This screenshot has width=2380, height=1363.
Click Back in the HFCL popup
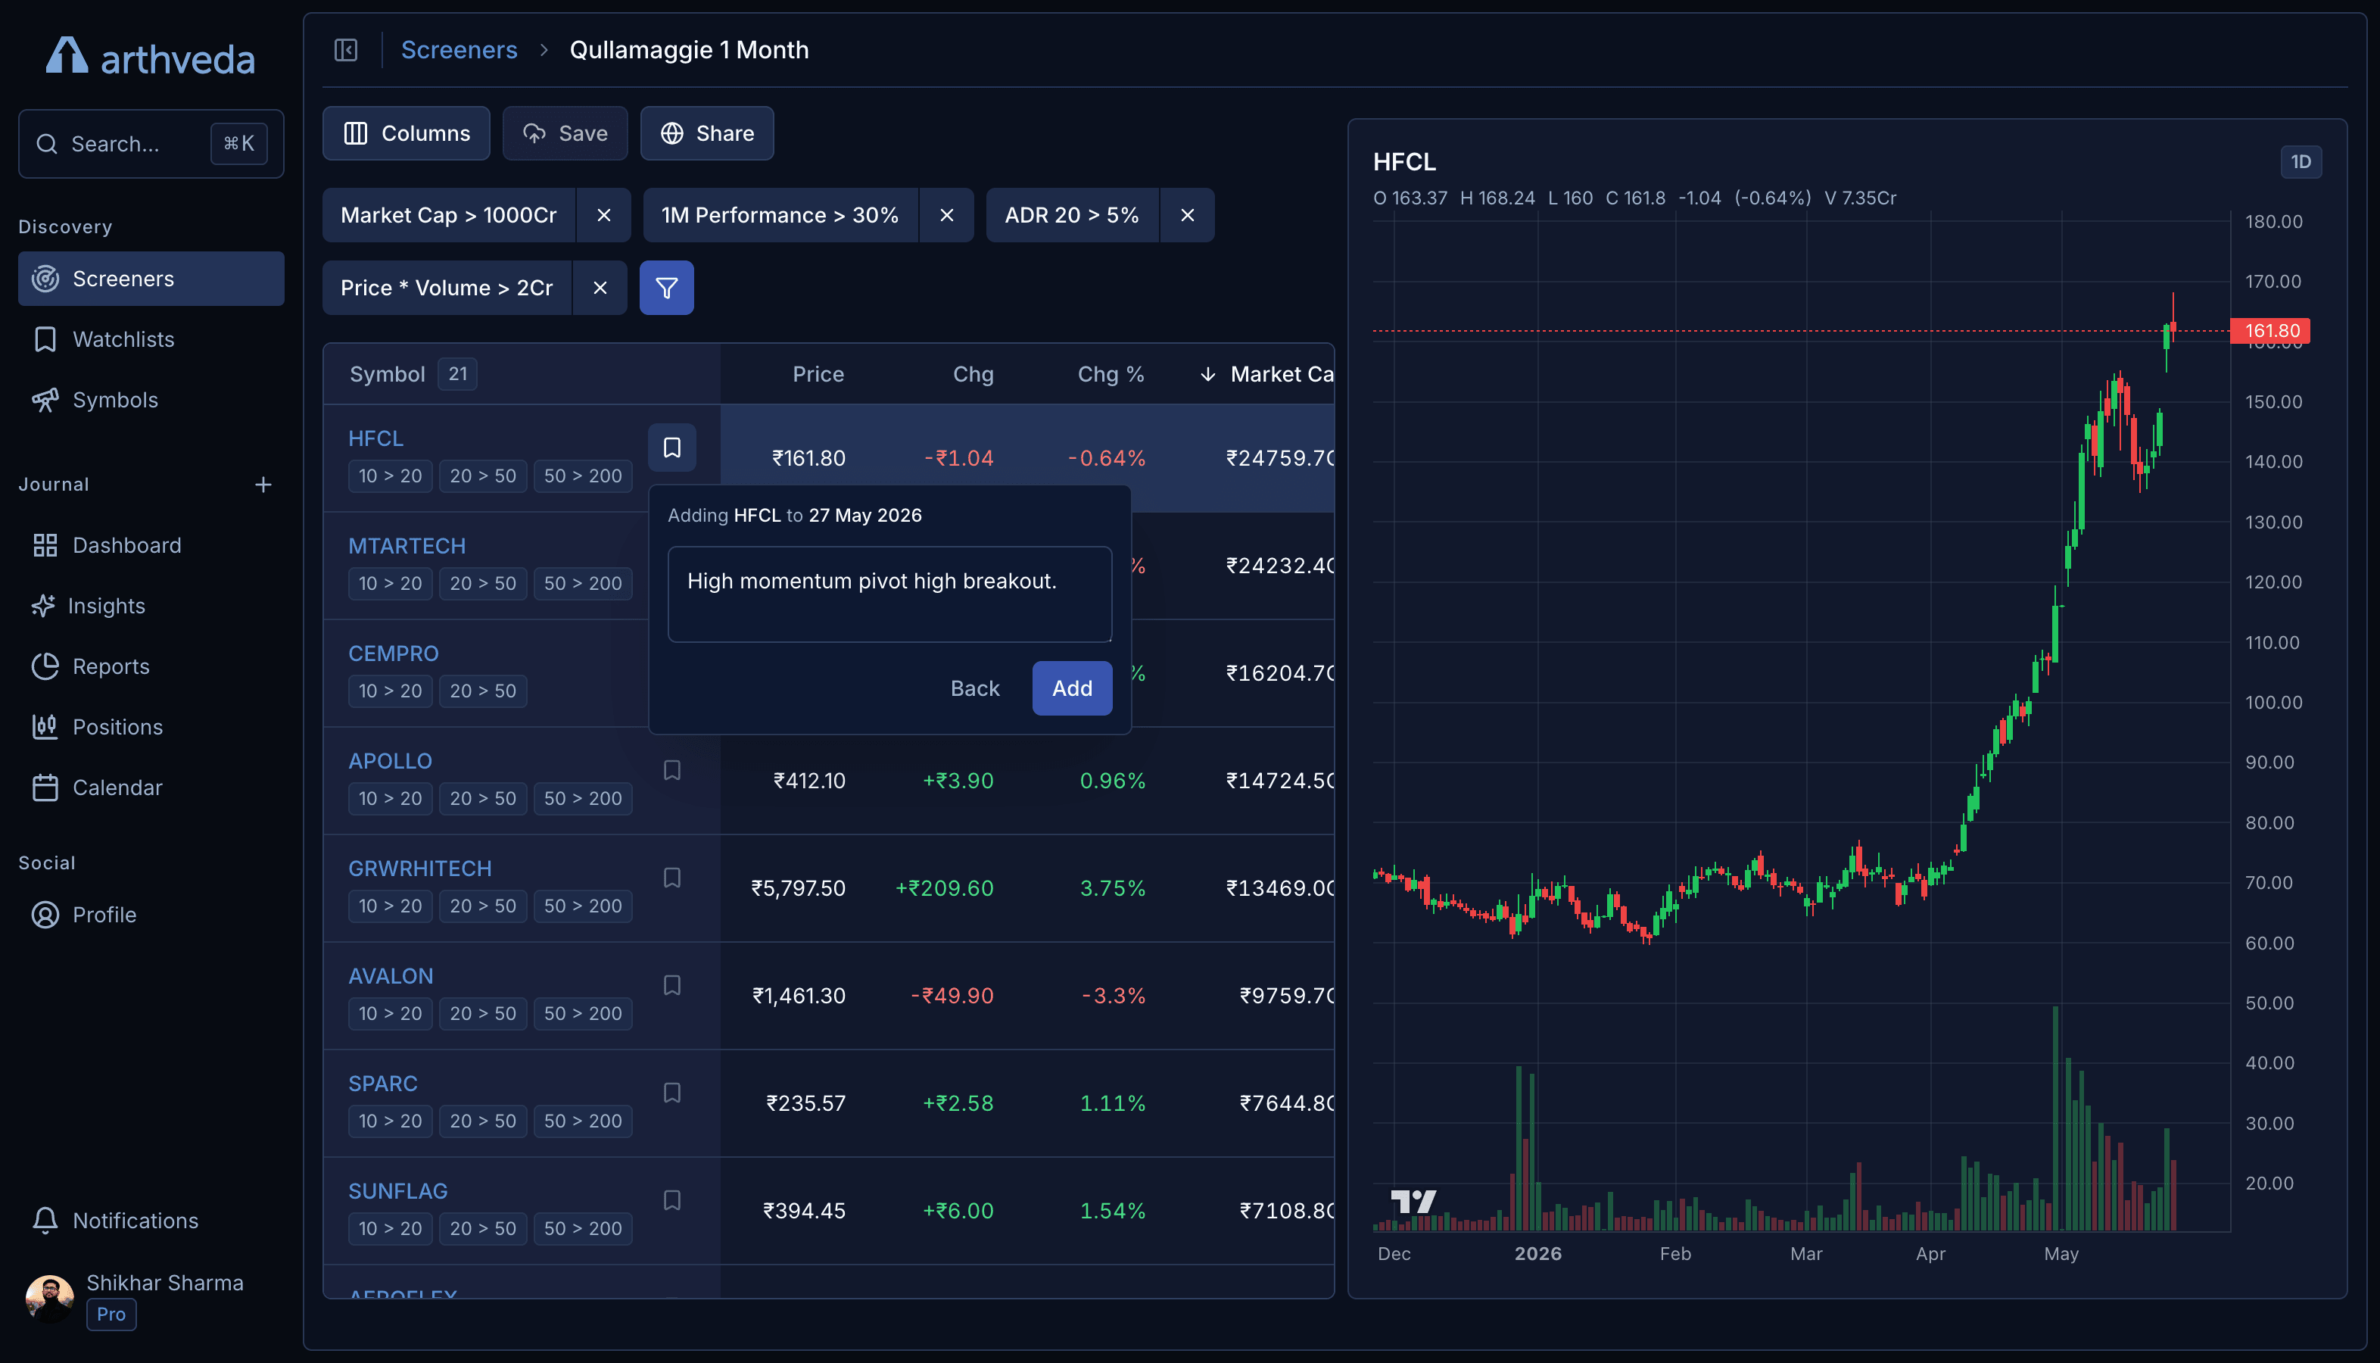[975, 688]
